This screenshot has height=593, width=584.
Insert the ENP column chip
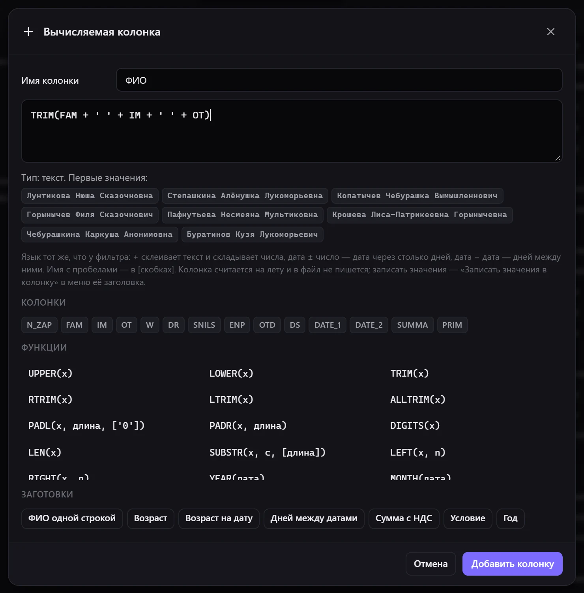pos(237,325)
